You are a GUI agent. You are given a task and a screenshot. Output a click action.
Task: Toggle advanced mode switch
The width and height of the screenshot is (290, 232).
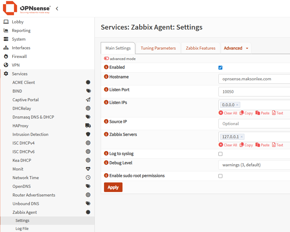click(106, 59)
